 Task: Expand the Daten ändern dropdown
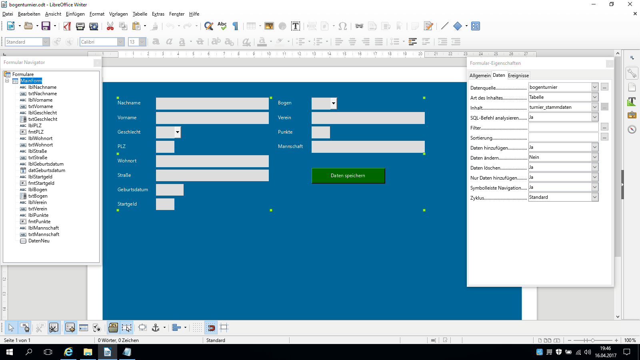click(x=595, y=157)
